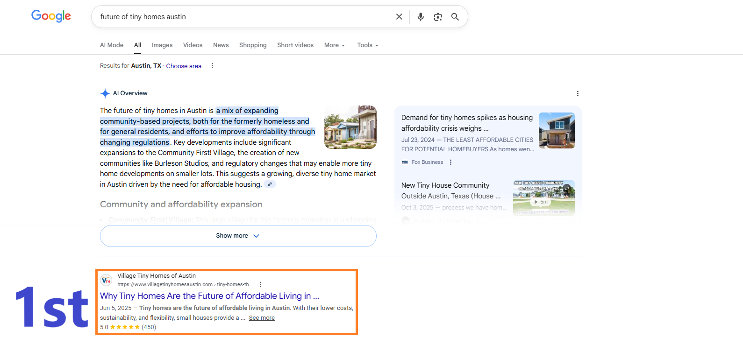Open location results three-dot menu

coord(212,66)
